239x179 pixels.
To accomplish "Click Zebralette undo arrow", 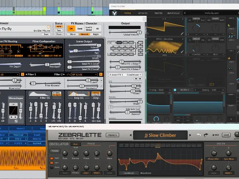I will click(198, 135).
